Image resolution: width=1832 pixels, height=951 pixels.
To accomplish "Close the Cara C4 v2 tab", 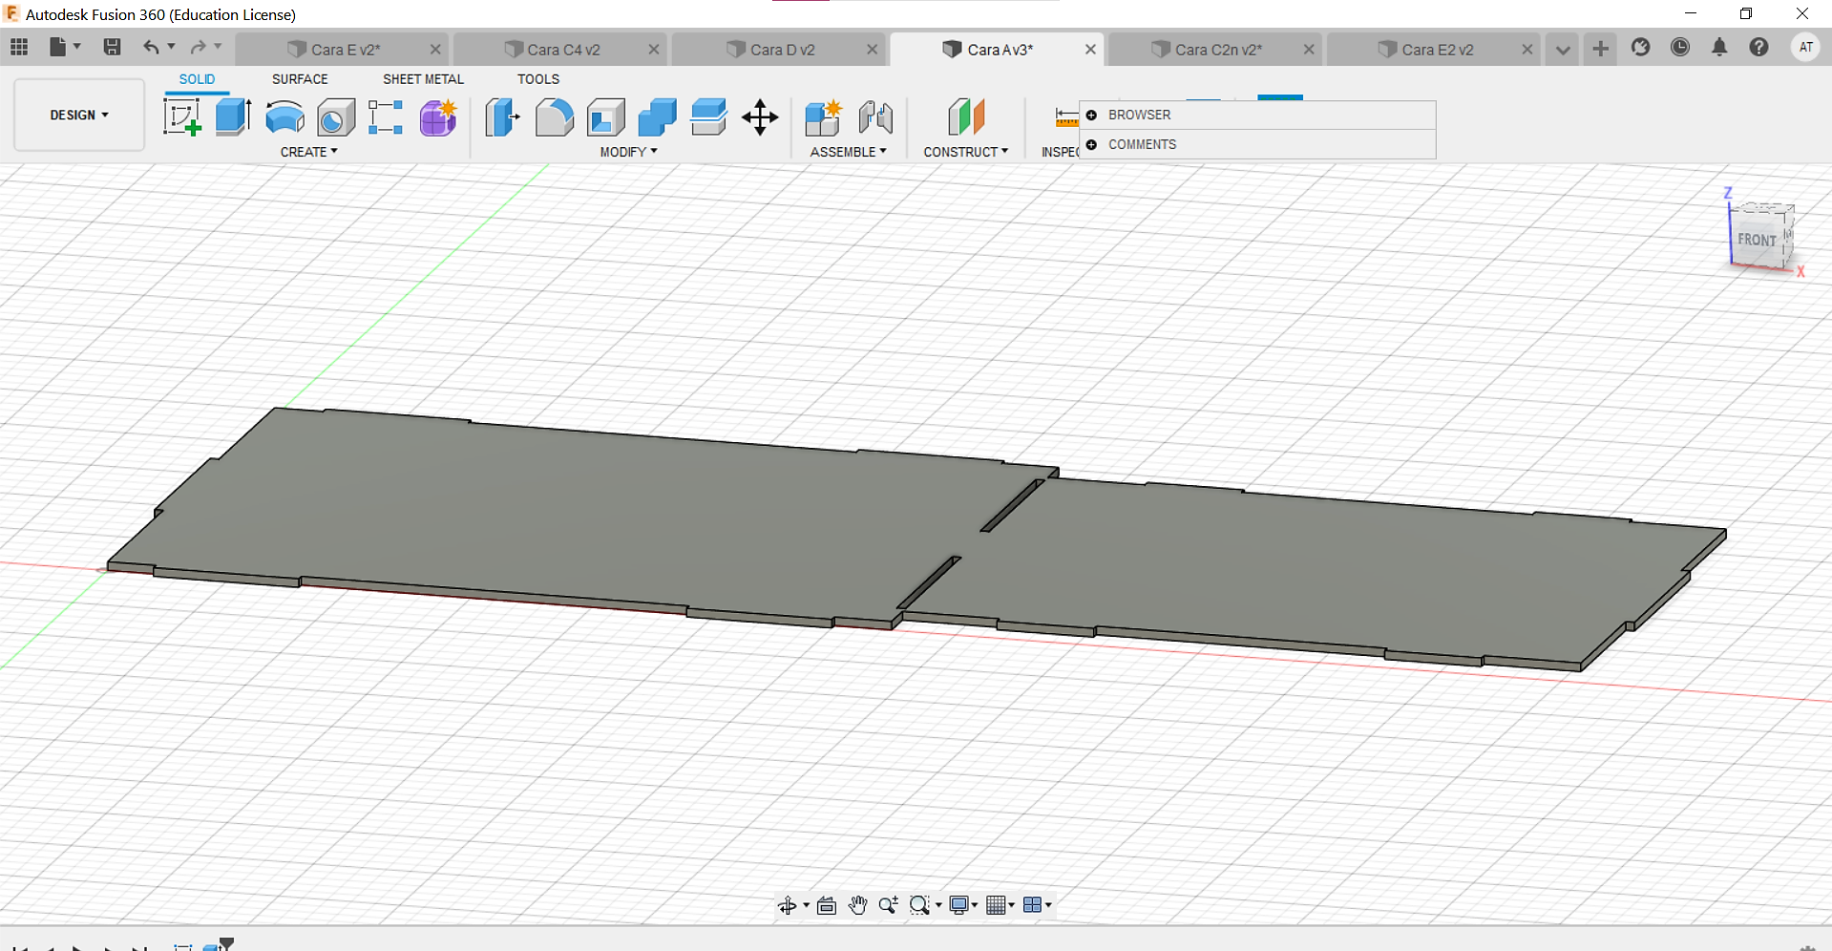I will [654, 50].
